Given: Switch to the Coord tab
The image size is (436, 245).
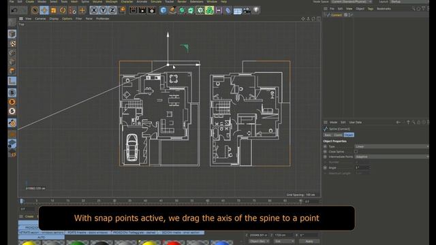Looking at the screenshot, I should pos(338,135).
